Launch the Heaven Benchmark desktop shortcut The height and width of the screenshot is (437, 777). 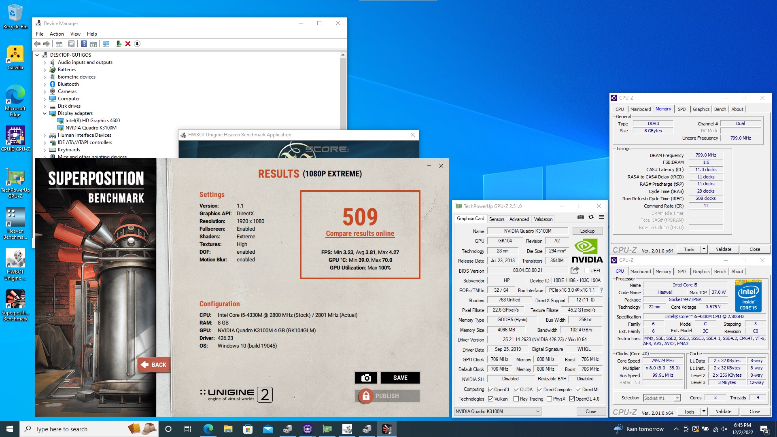point(15,223)
